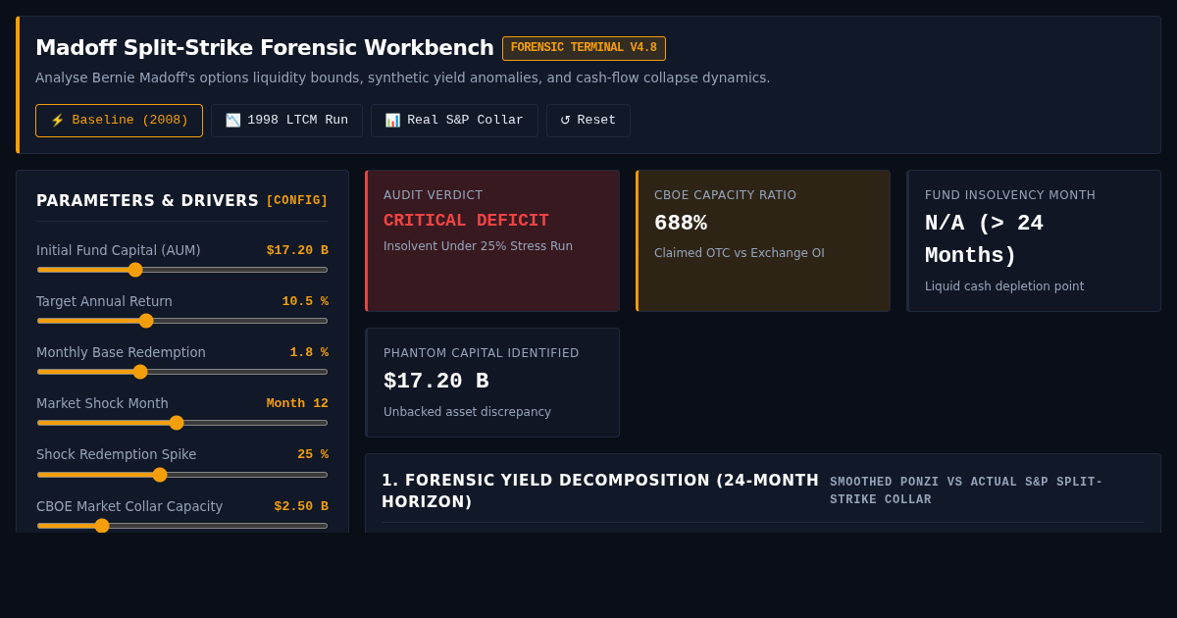Screen dimensions: 1177x618
Task: Adjust the Market Shock Month slider
Action: [182, 423]
